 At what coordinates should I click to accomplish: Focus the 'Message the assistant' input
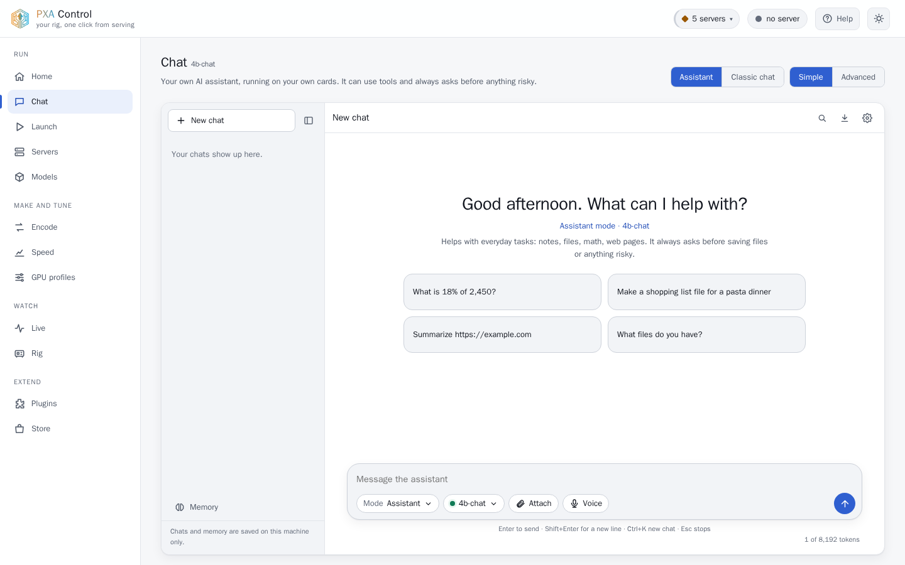click(604, 479)
